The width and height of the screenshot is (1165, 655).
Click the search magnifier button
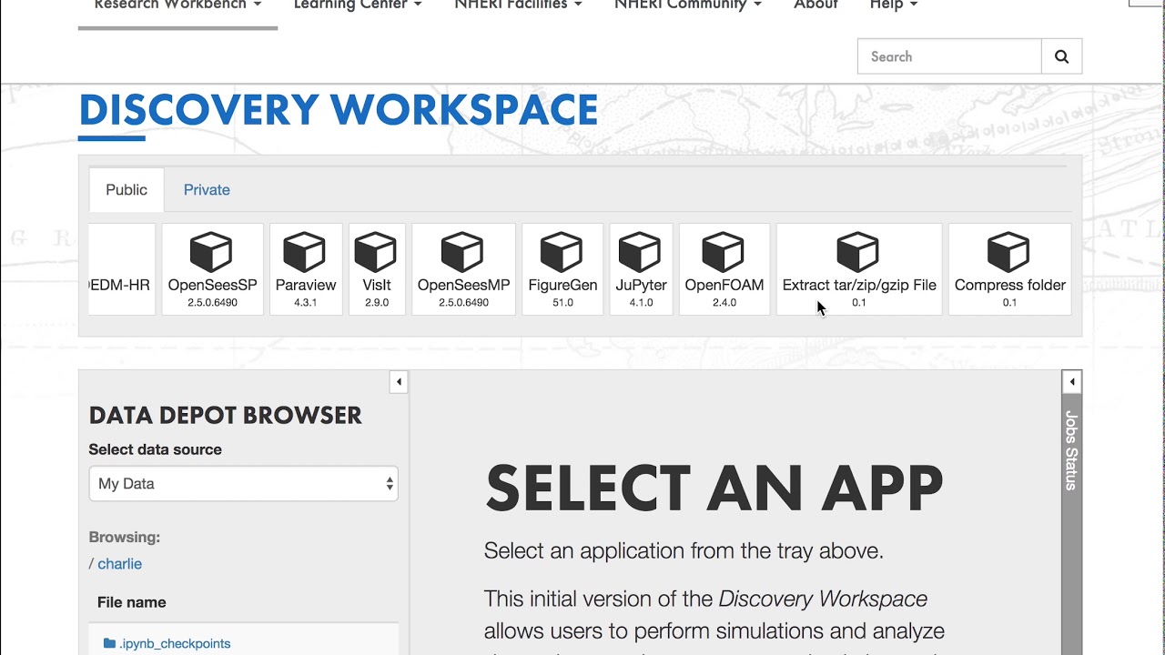(1061, 56)
